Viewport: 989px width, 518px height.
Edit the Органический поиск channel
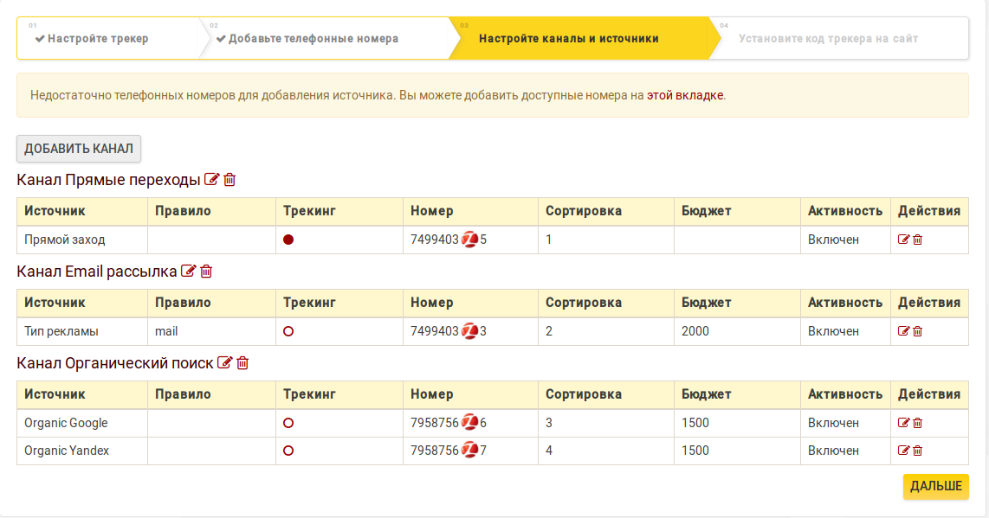tap(224, 363)
